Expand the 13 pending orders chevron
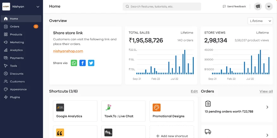Image resolution: width=277 pixels, height=138 pixels. [x=267, y=107]
